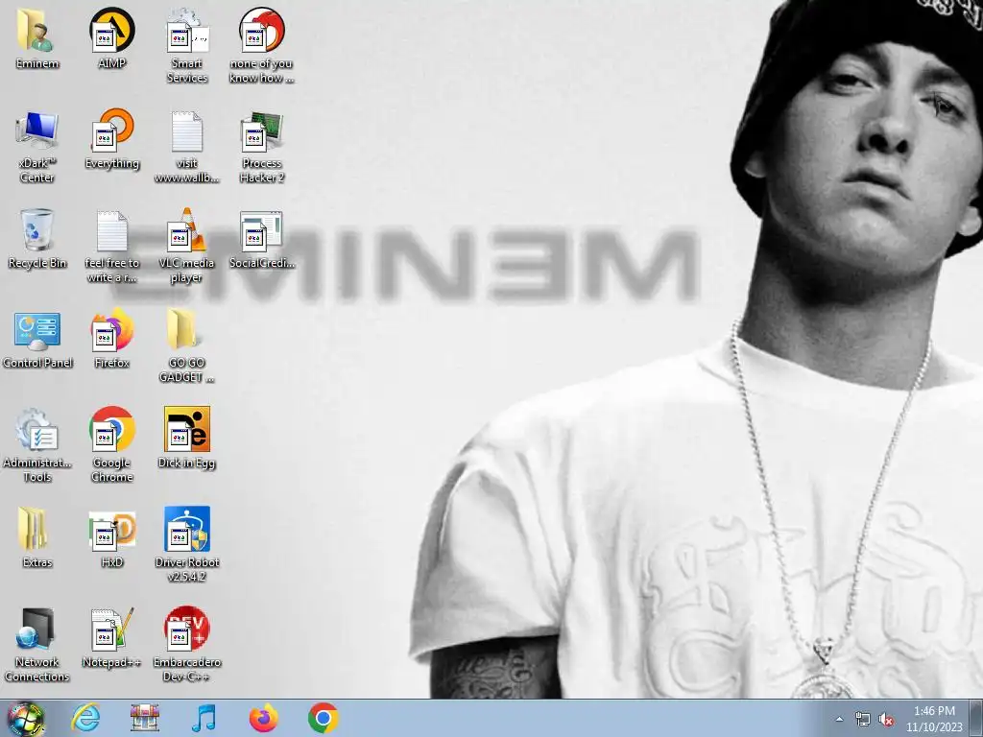Launch Chrome from the taskbar

(x=323, y=718)
